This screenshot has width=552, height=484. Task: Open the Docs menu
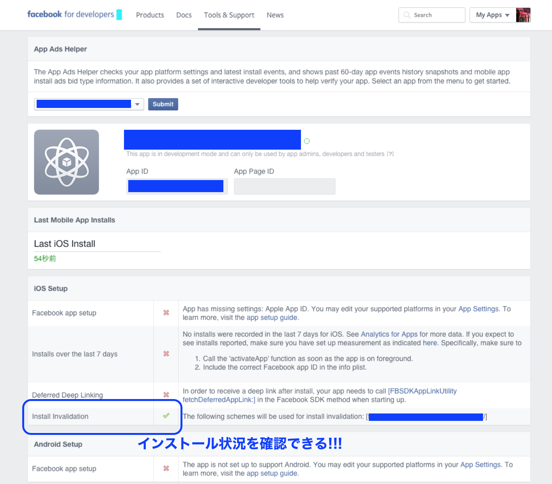pyautogui.click(x=184, y=15)
